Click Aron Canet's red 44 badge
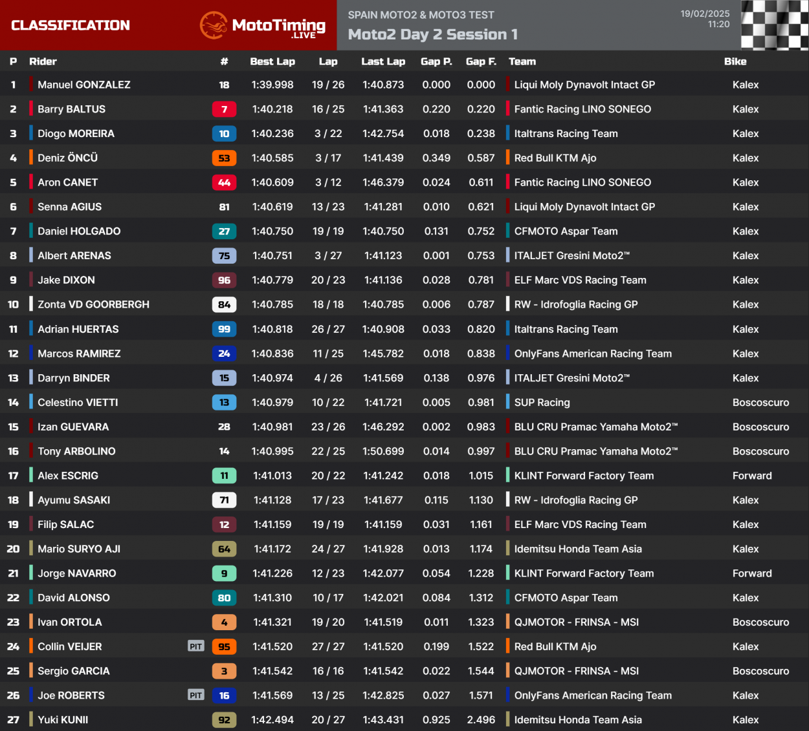The width and height of the screenshot is (809, 731). coord(224,182)
